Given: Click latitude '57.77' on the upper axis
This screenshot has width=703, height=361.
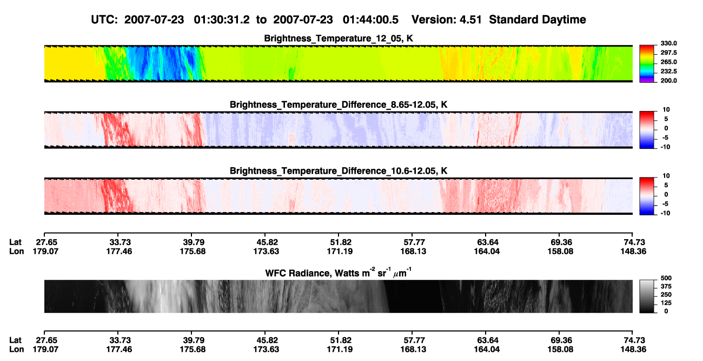Looking at the screenshot, I should (x=414, y=242).
